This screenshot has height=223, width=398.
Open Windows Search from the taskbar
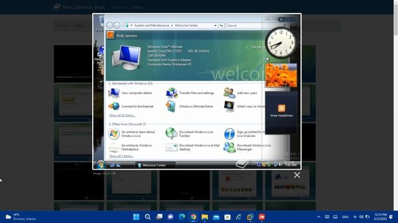coord(148,217)
